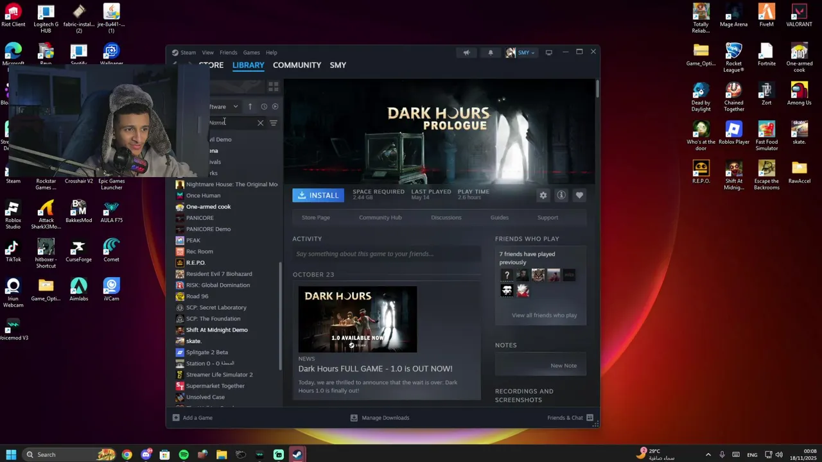Open Dark Hours 1.0 news thumbnail

click(358, 319)
